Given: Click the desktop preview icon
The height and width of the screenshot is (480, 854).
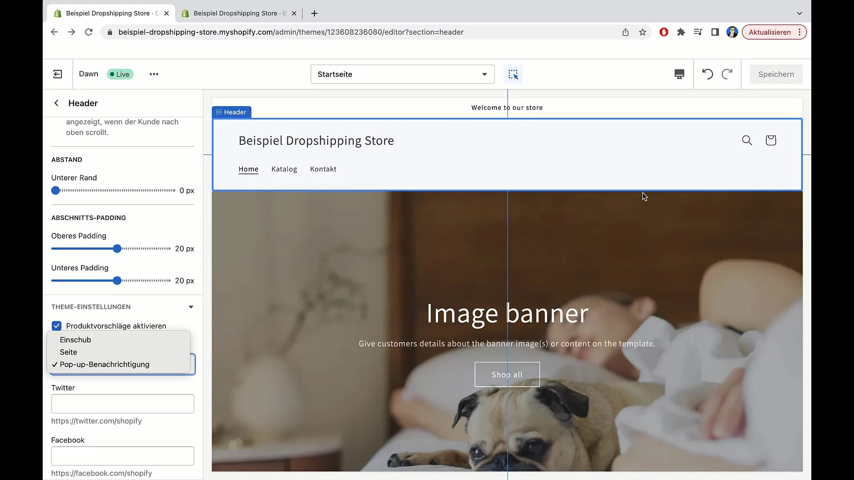Looking at the screenshot, I should point(679,74).
